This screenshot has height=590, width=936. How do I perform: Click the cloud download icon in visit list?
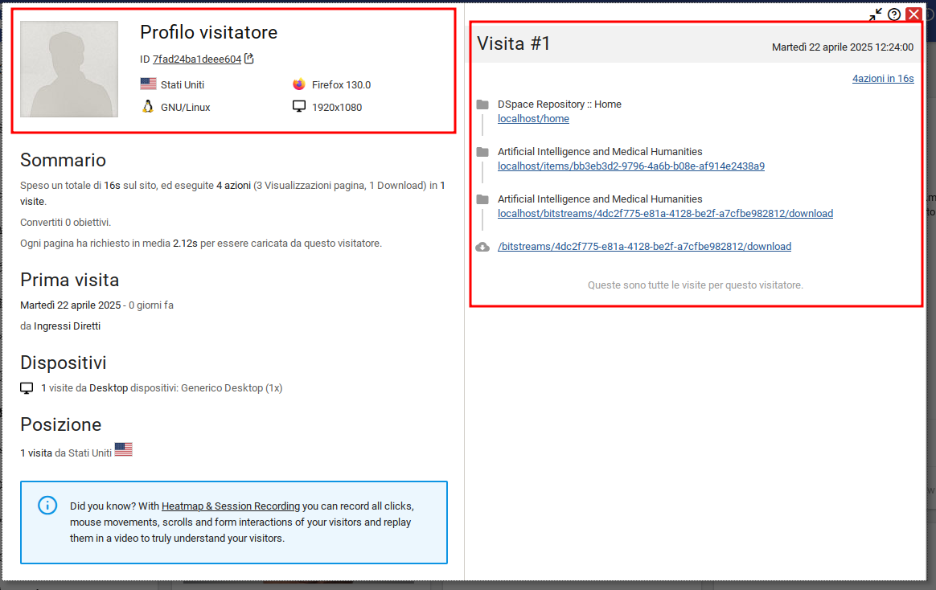point(482,247)
